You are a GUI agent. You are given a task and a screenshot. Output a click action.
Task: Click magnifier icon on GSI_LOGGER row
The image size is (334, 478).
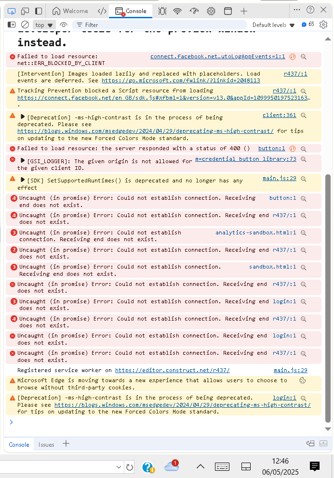pyautogui.click(x=304, y=159)
